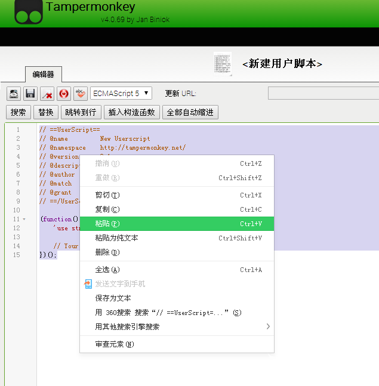
Task: Focus the 更新 URL input field
Action: coord(323,93)
